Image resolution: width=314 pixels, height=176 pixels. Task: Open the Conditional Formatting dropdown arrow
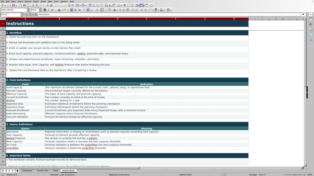coord(171,10)
